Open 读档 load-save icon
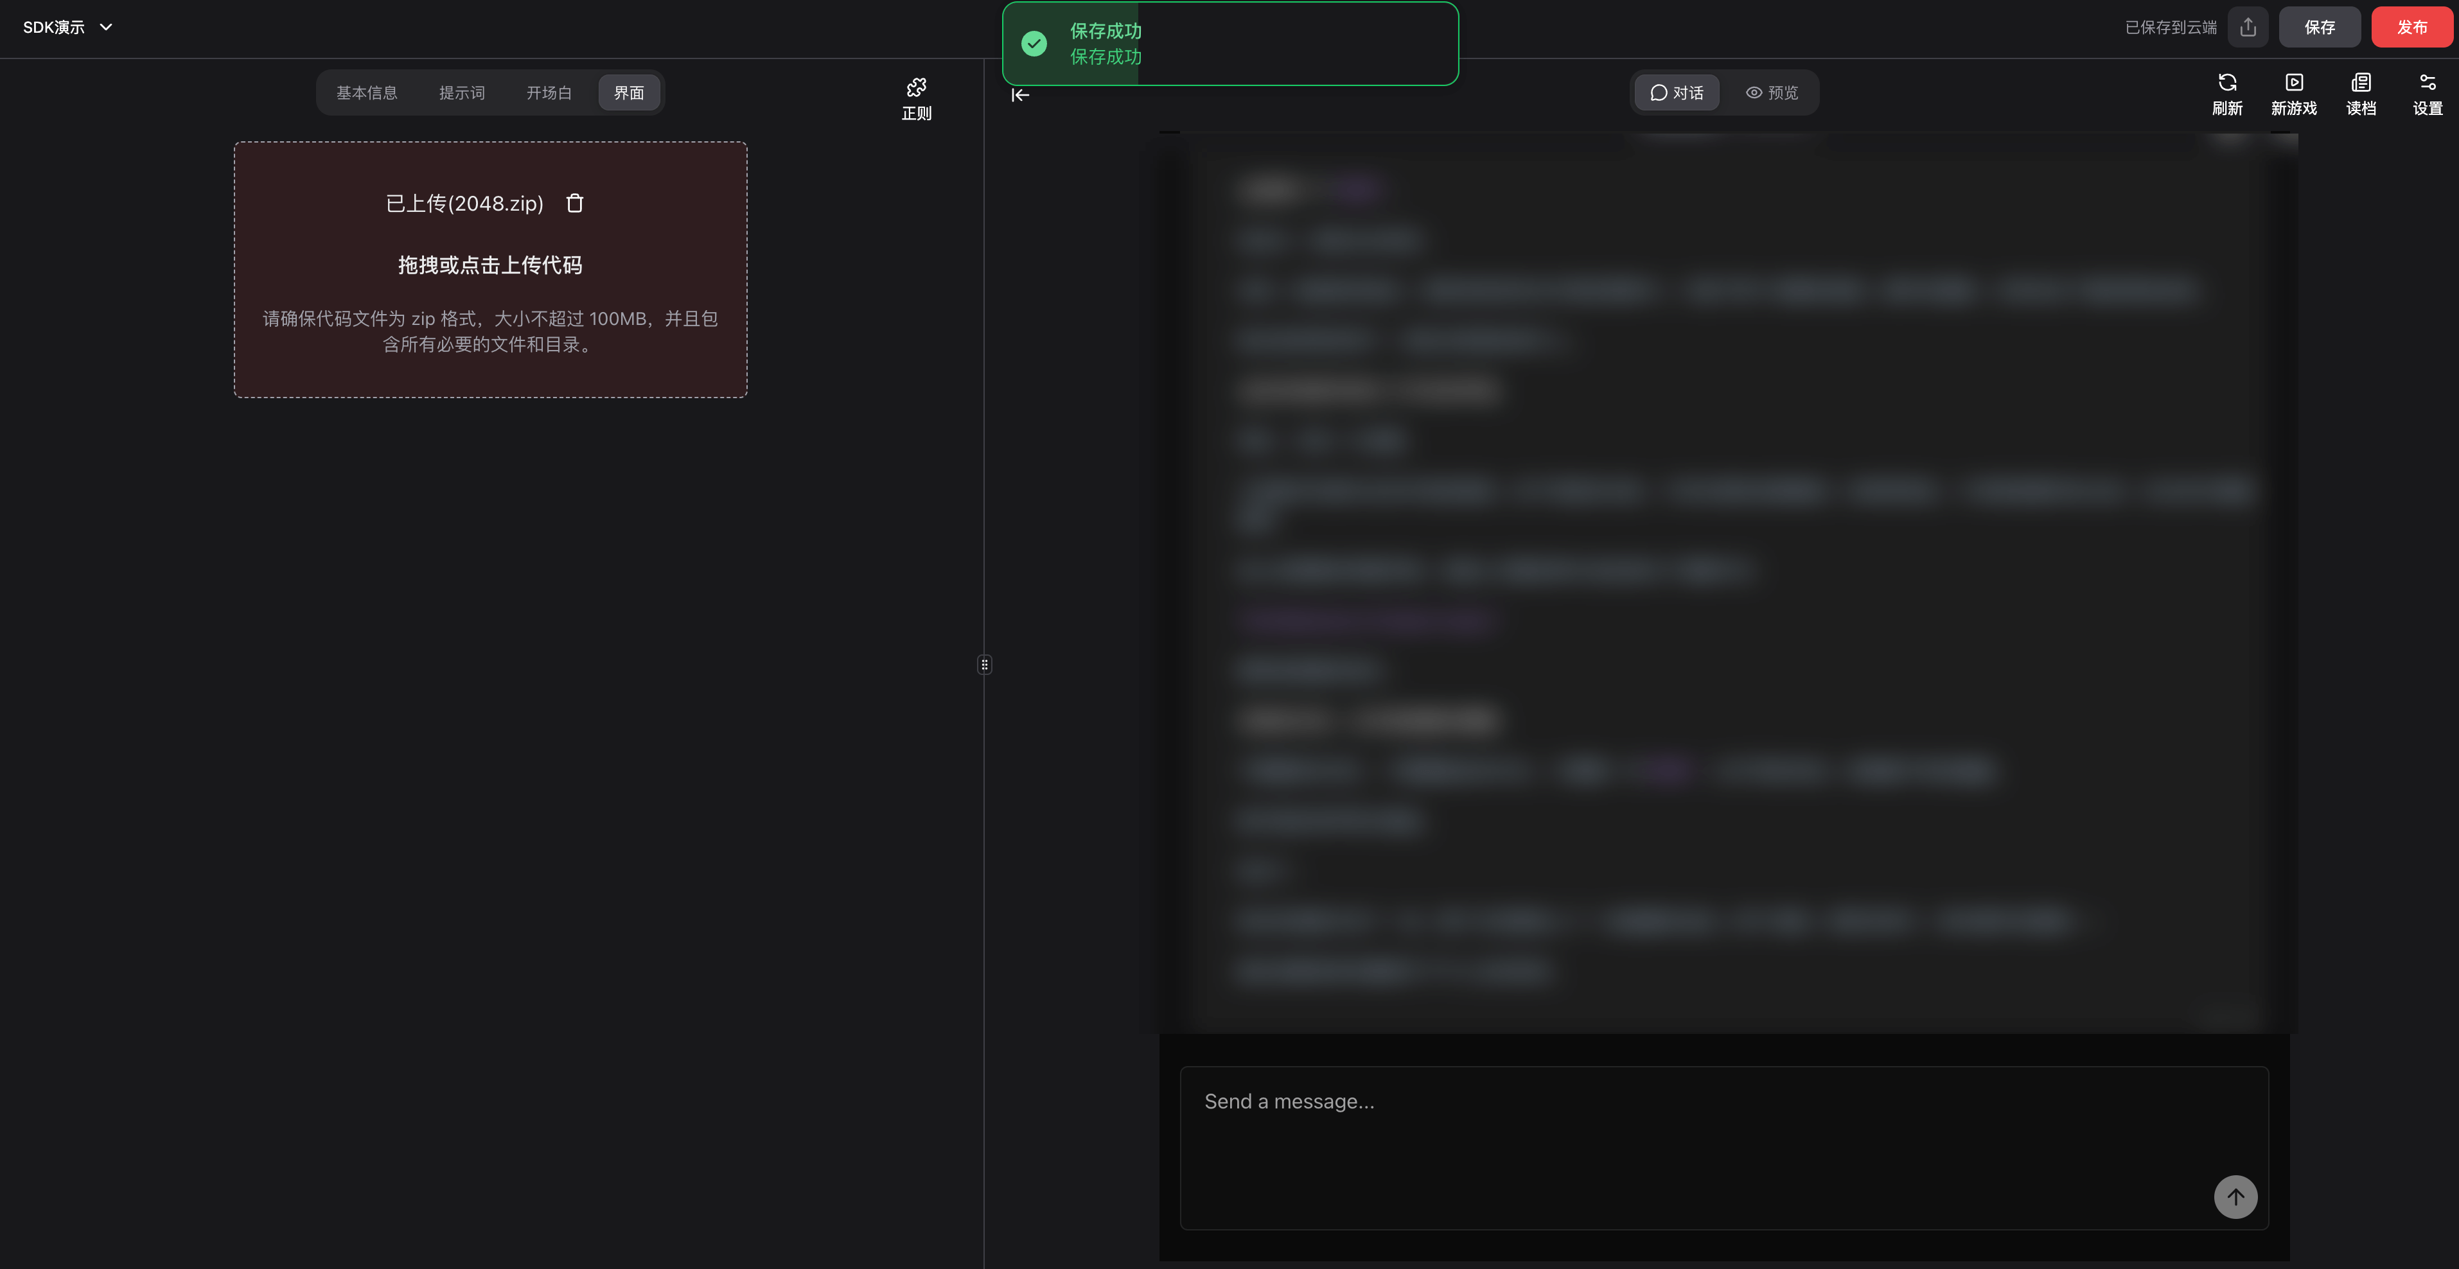 click(x=2359, y=83)
